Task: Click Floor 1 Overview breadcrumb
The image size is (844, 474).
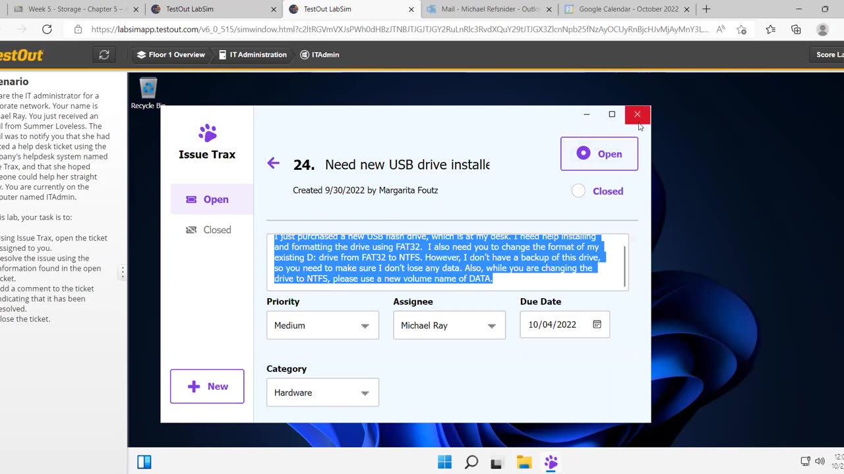Action: coord(171,55)
